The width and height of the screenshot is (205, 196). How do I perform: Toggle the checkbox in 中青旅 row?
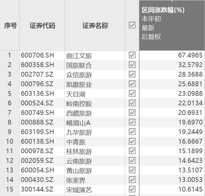point(132,141)
